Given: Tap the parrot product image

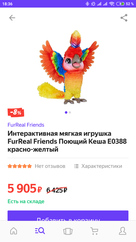Looking at the screenshot, I should click(68, 67).
